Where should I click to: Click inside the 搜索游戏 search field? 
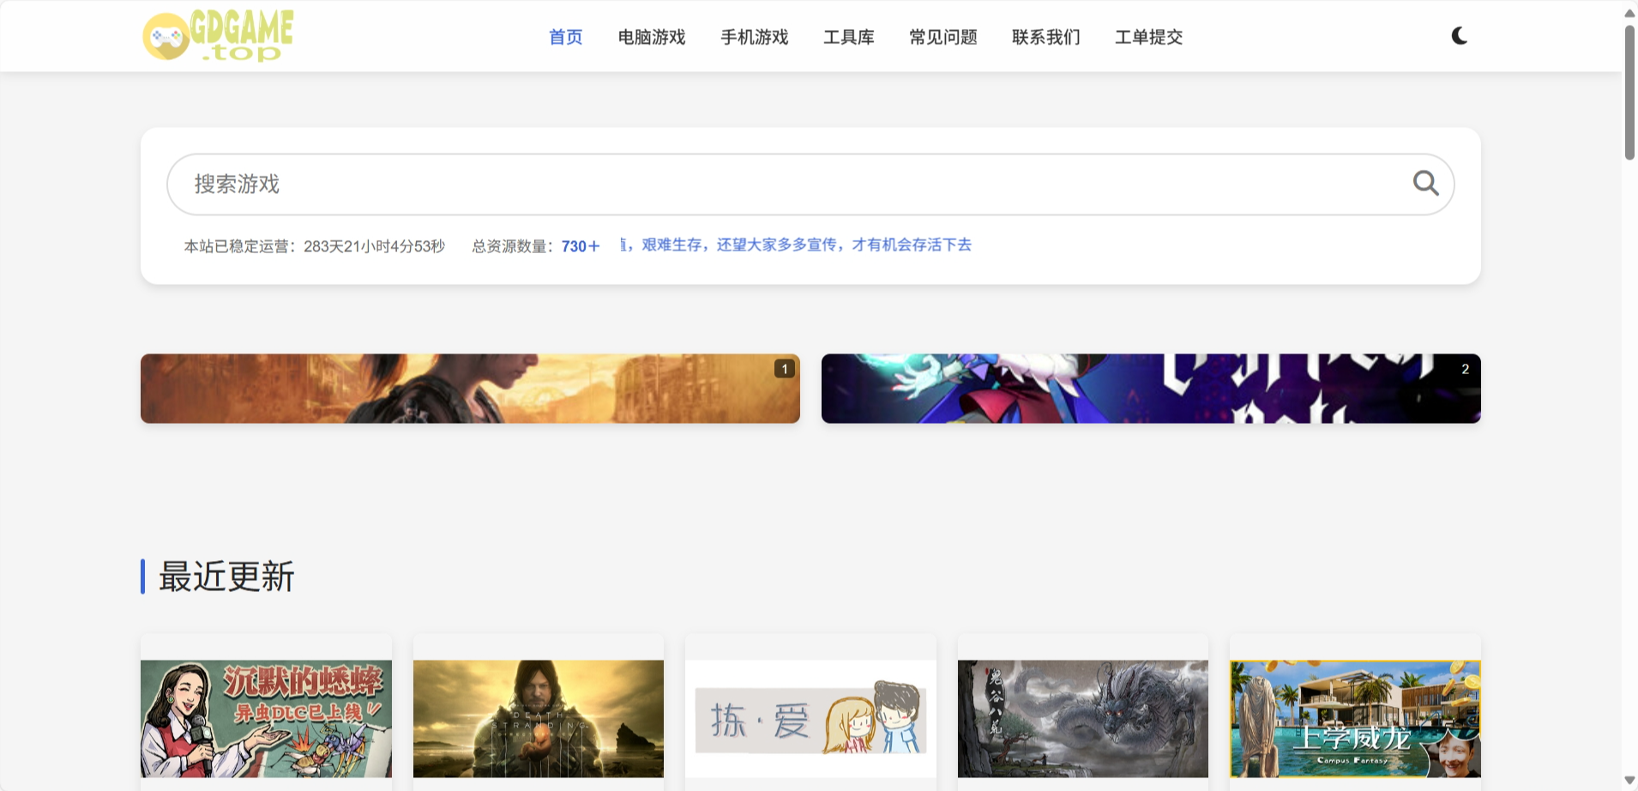point(772,183)
